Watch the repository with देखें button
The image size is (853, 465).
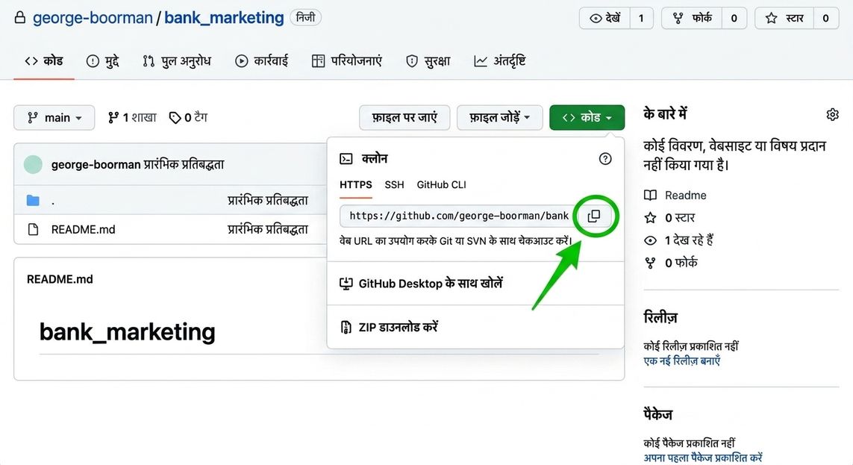(x=604, y=18)
